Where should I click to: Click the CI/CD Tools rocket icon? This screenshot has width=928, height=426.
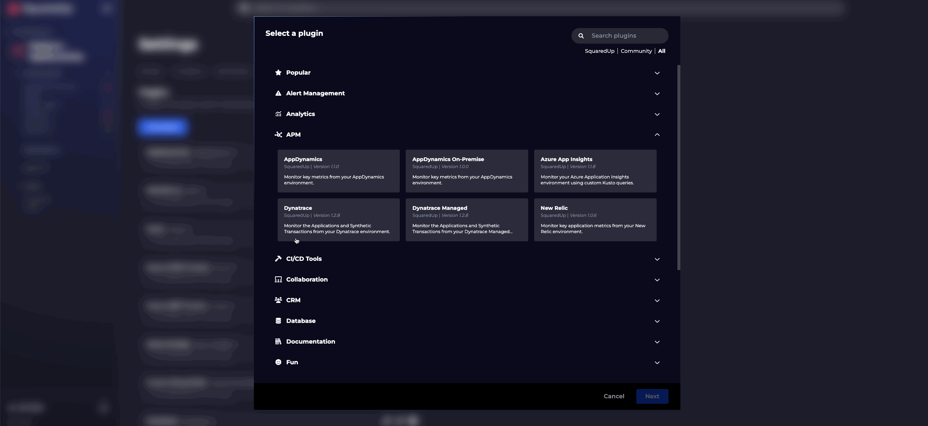[x=278, y=259]
